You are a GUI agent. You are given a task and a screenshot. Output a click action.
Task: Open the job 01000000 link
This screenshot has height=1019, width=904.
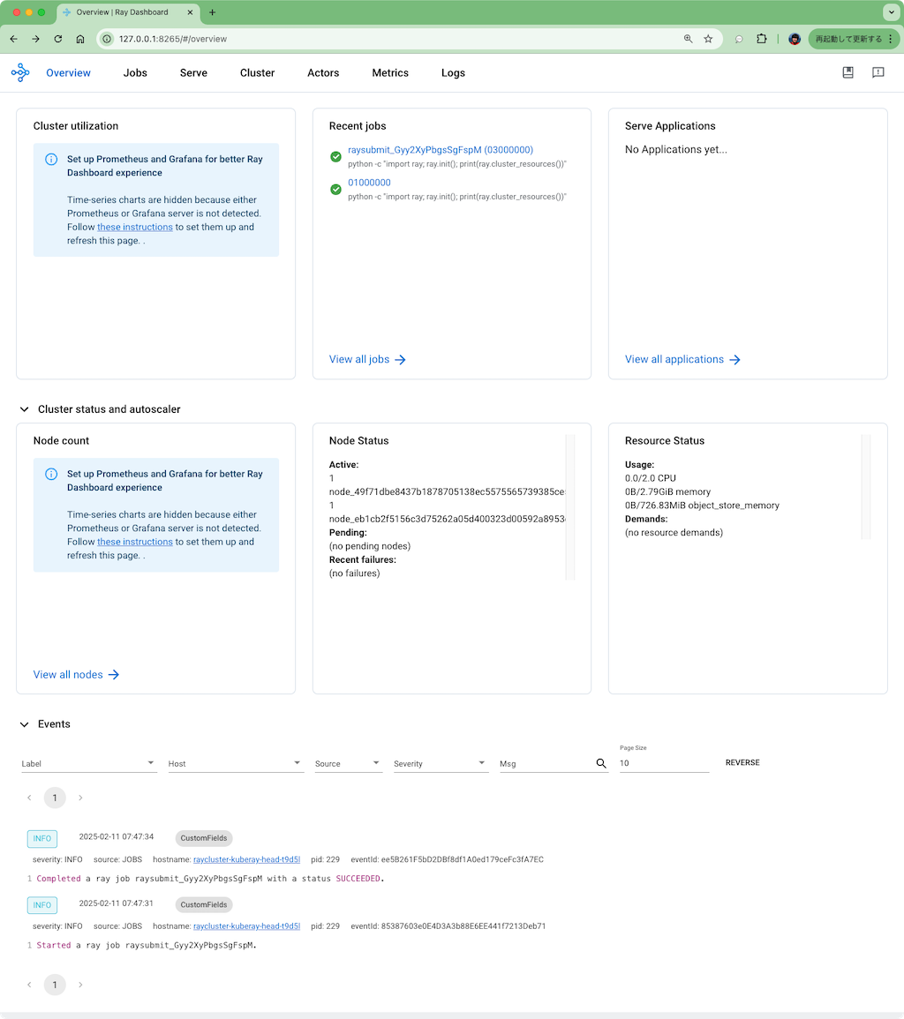[369, 183]
